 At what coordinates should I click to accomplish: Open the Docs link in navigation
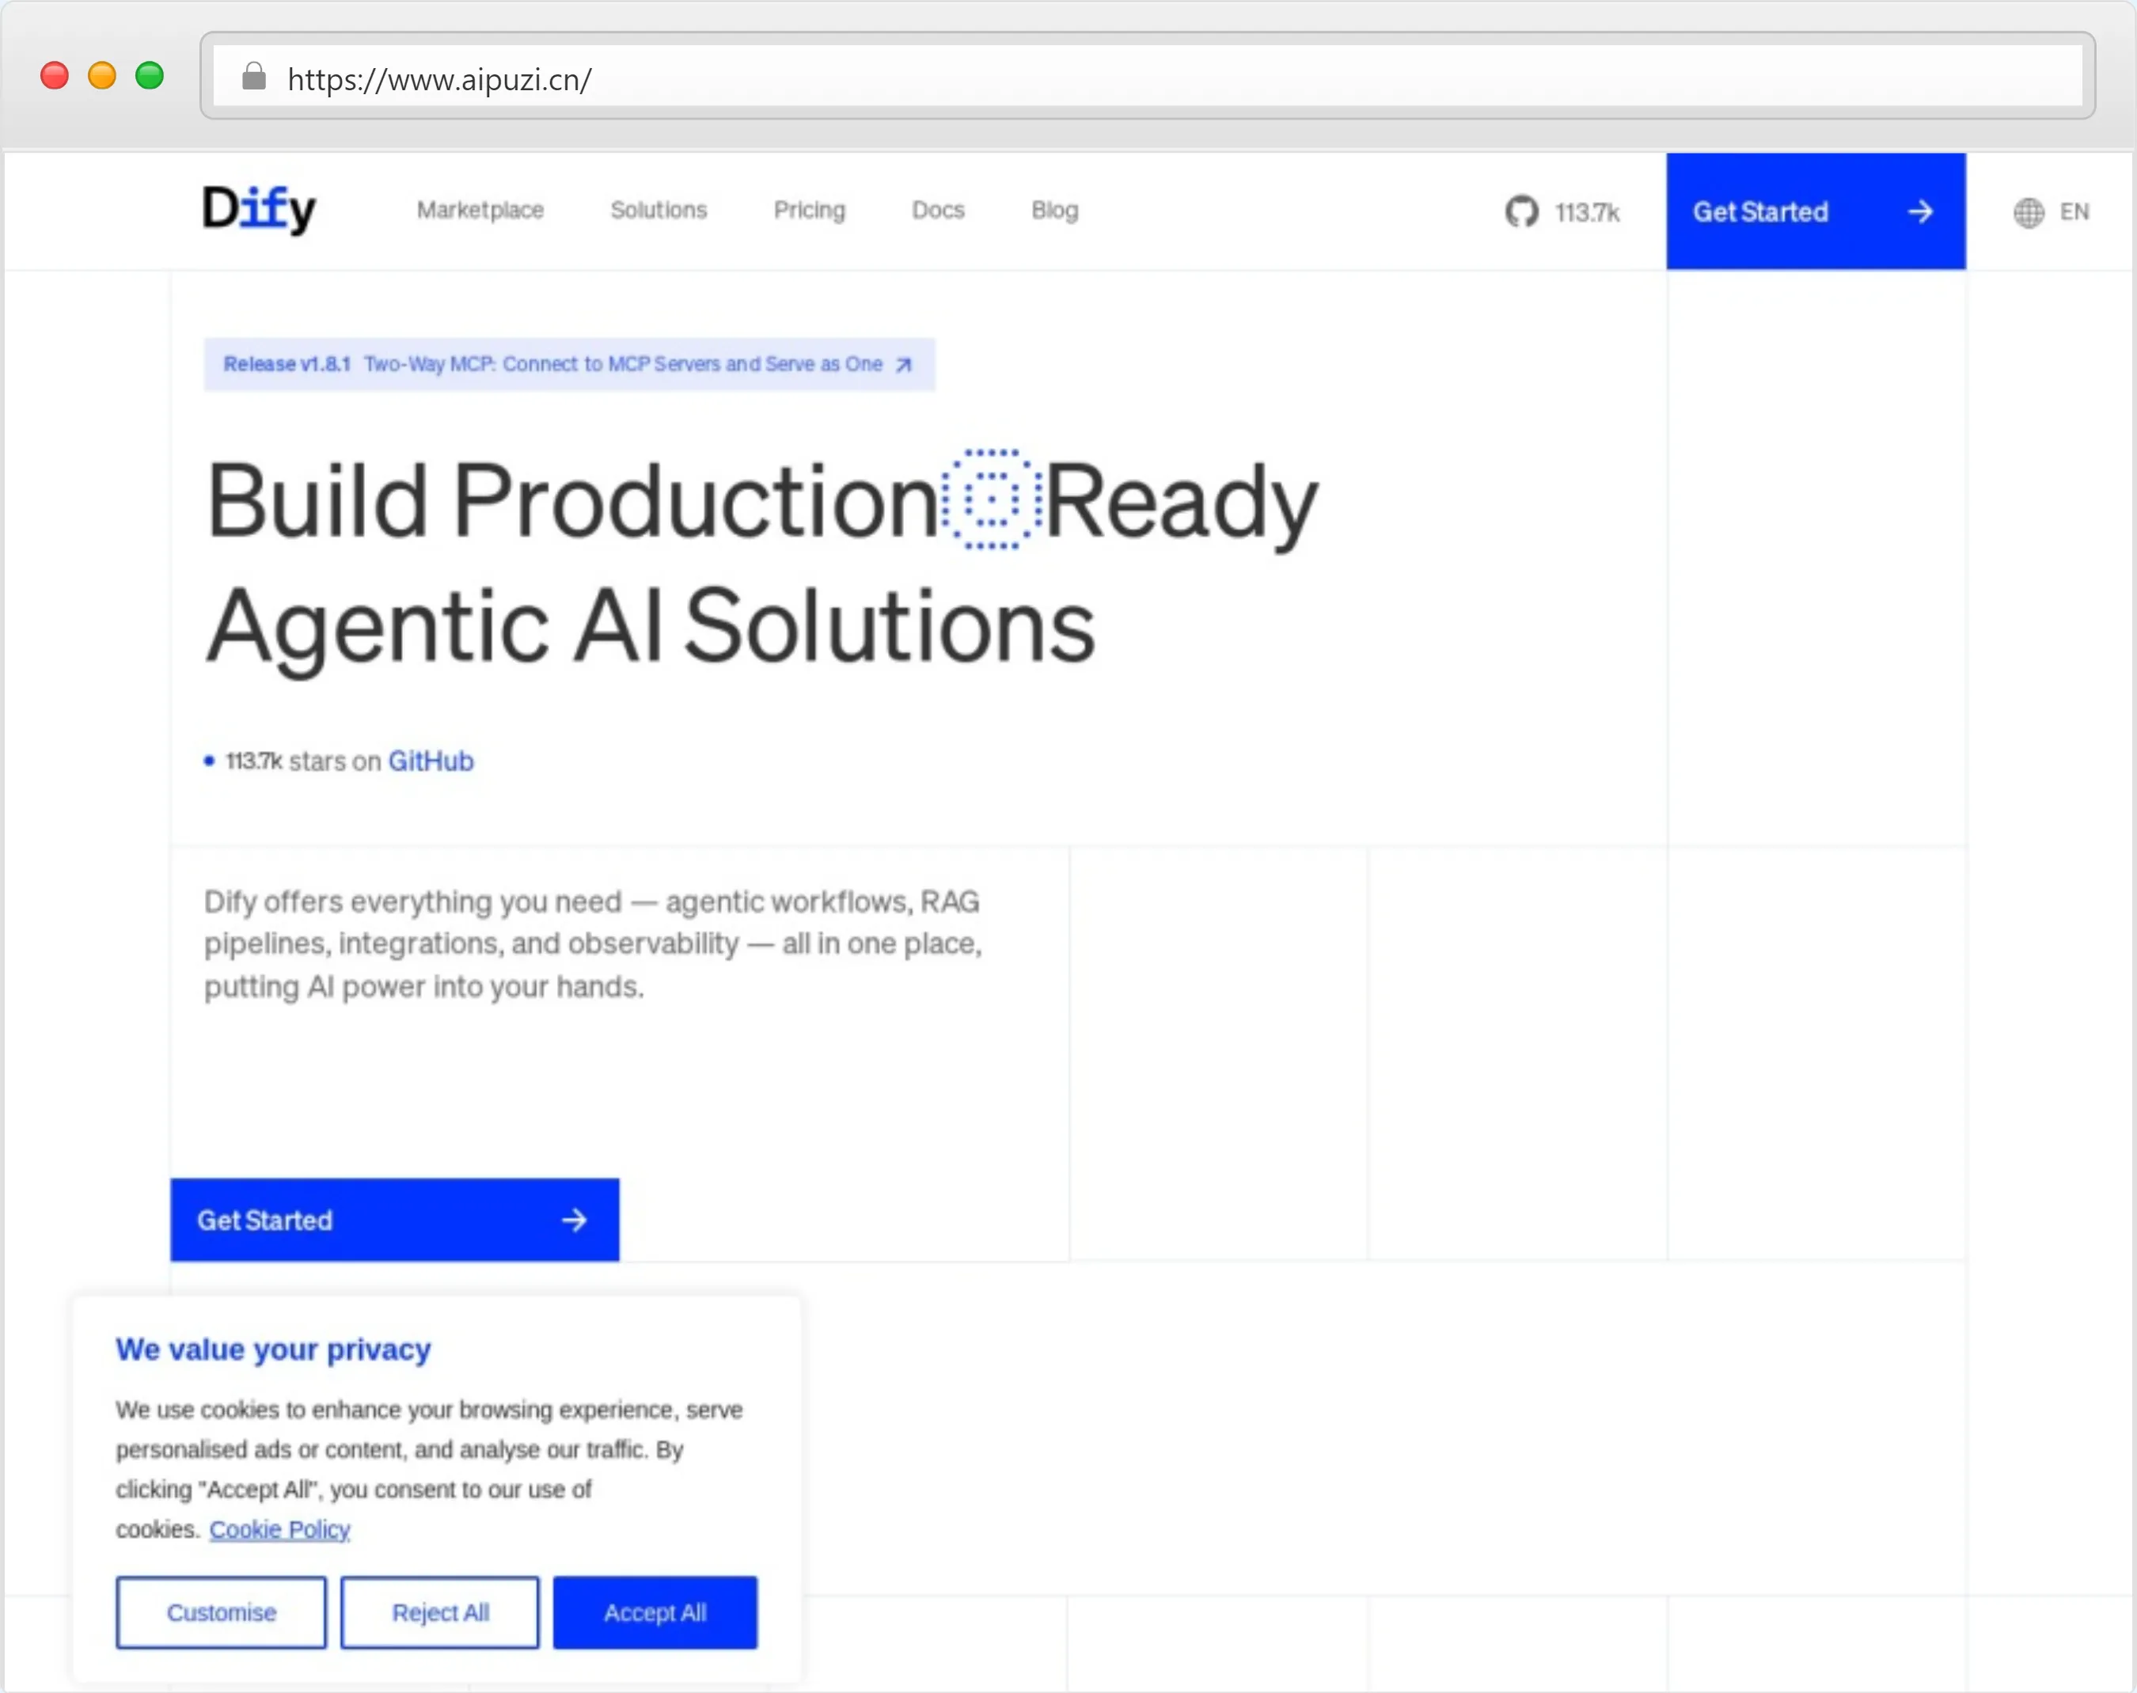938,210
